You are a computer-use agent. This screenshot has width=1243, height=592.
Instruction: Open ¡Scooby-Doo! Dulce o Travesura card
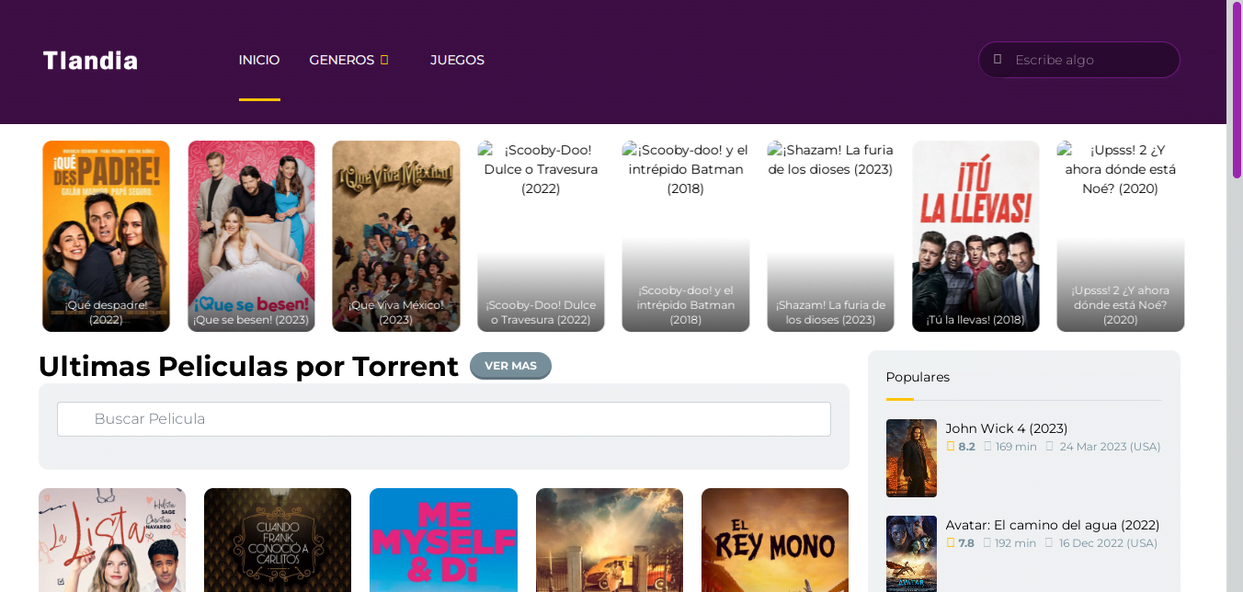[x=541, y=236]
